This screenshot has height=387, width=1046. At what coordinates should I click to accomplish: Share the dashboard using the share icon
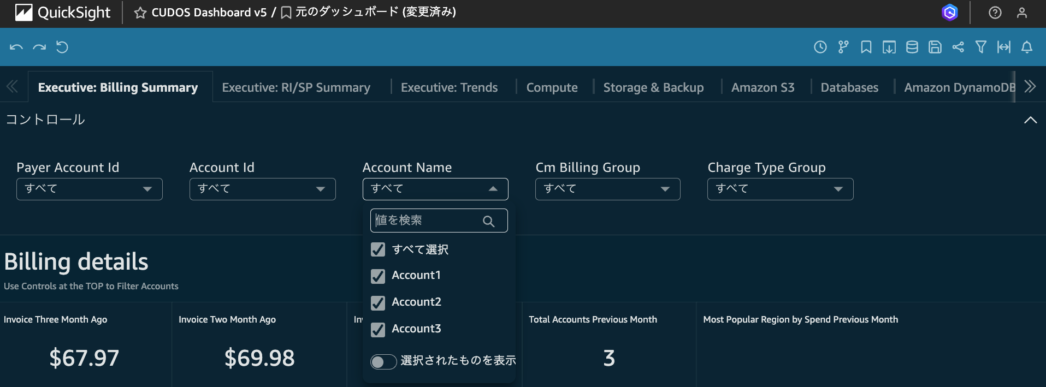(x=958, y=47)
